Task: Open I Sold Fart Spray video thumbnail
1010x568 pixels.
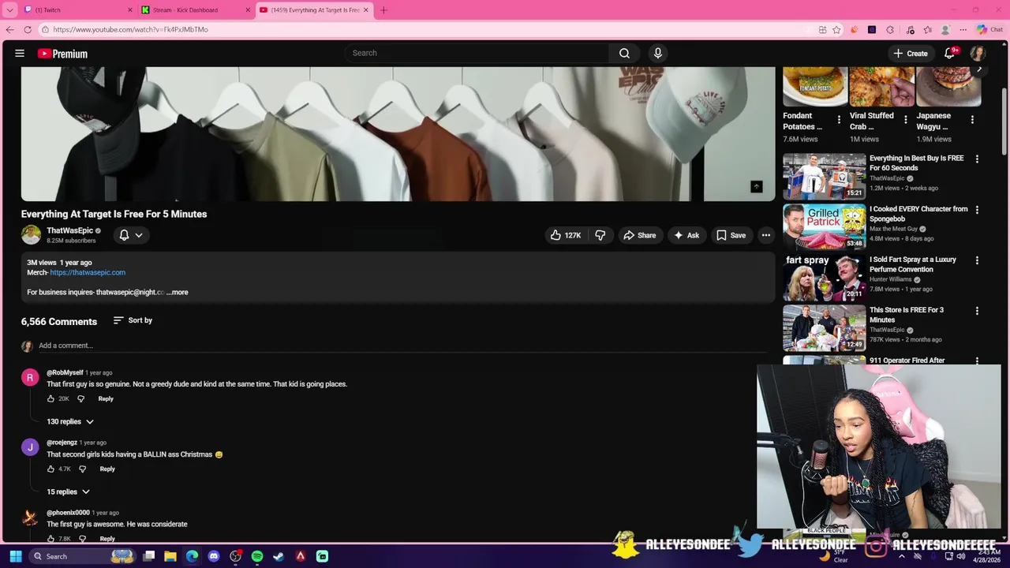Action: coord(824,277)
